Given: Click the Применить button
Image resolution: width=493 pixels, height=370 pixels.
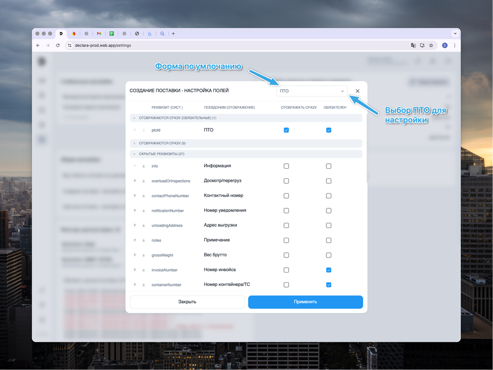Looking at the screenshot, I should click(x=305, y=302).
